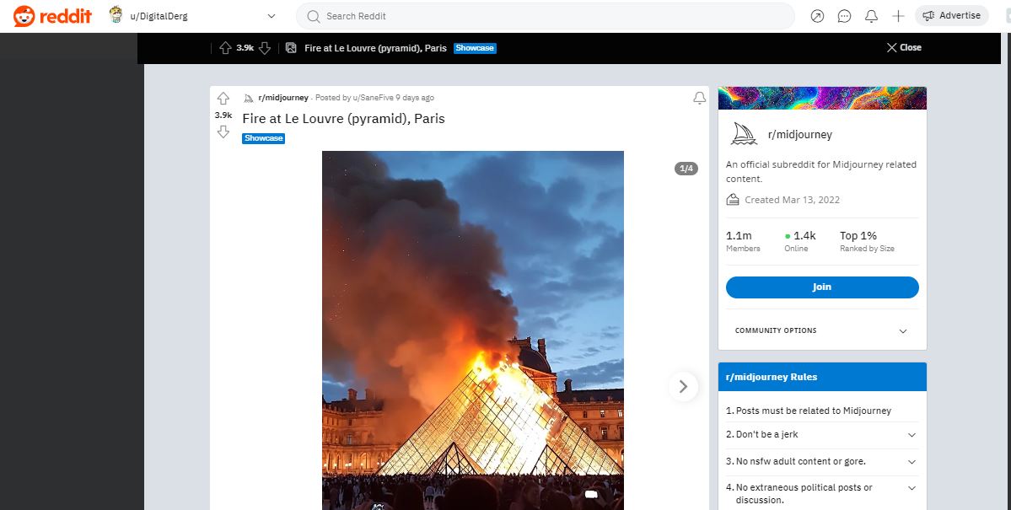The width and height of the screenshot is (1011, 510).
Task: Open the Popular arrow icon in header
Action: [x=816, y=16]
